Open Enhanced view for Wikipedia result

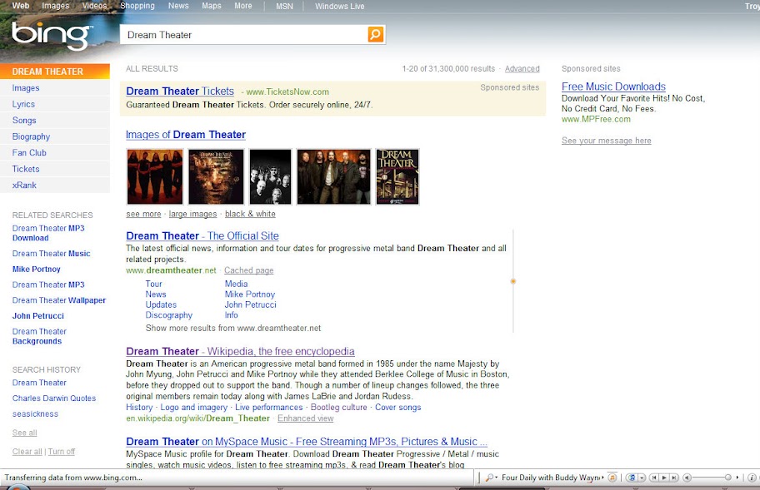click(305, 418)
